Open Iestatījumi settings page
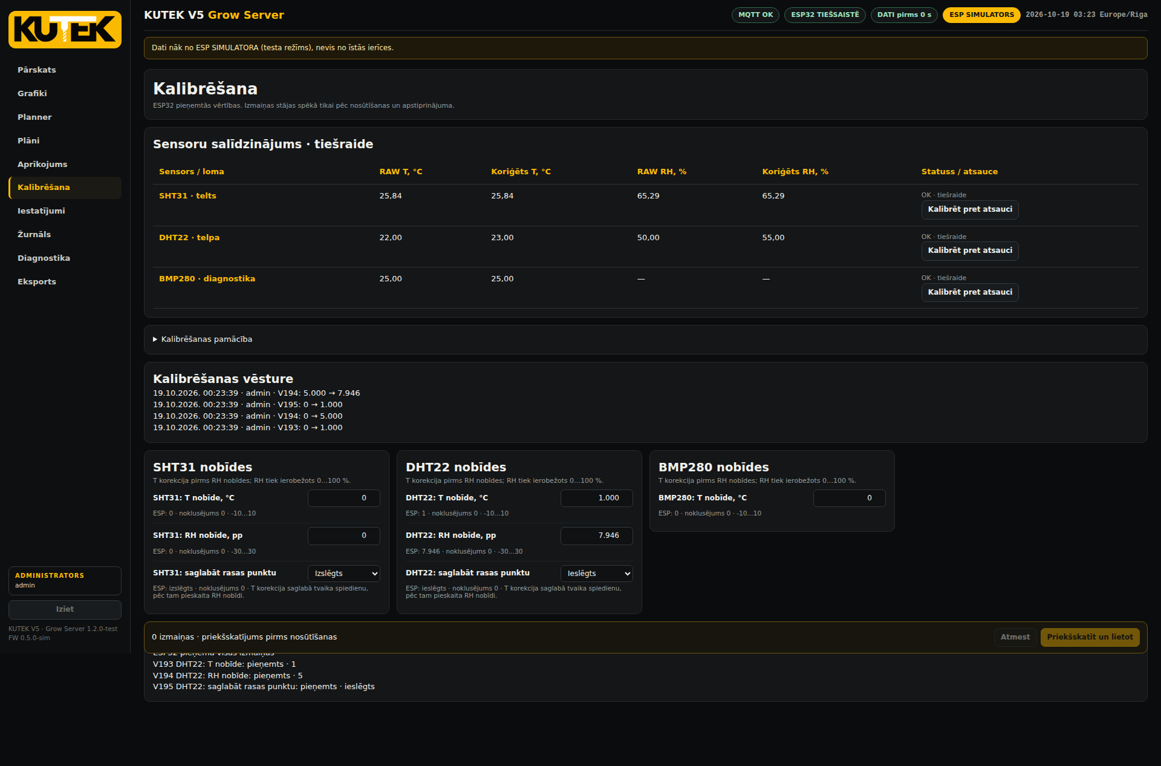The height and width of the screenshot is (766, 1161). pyautogui.click(x=65, y=211)
